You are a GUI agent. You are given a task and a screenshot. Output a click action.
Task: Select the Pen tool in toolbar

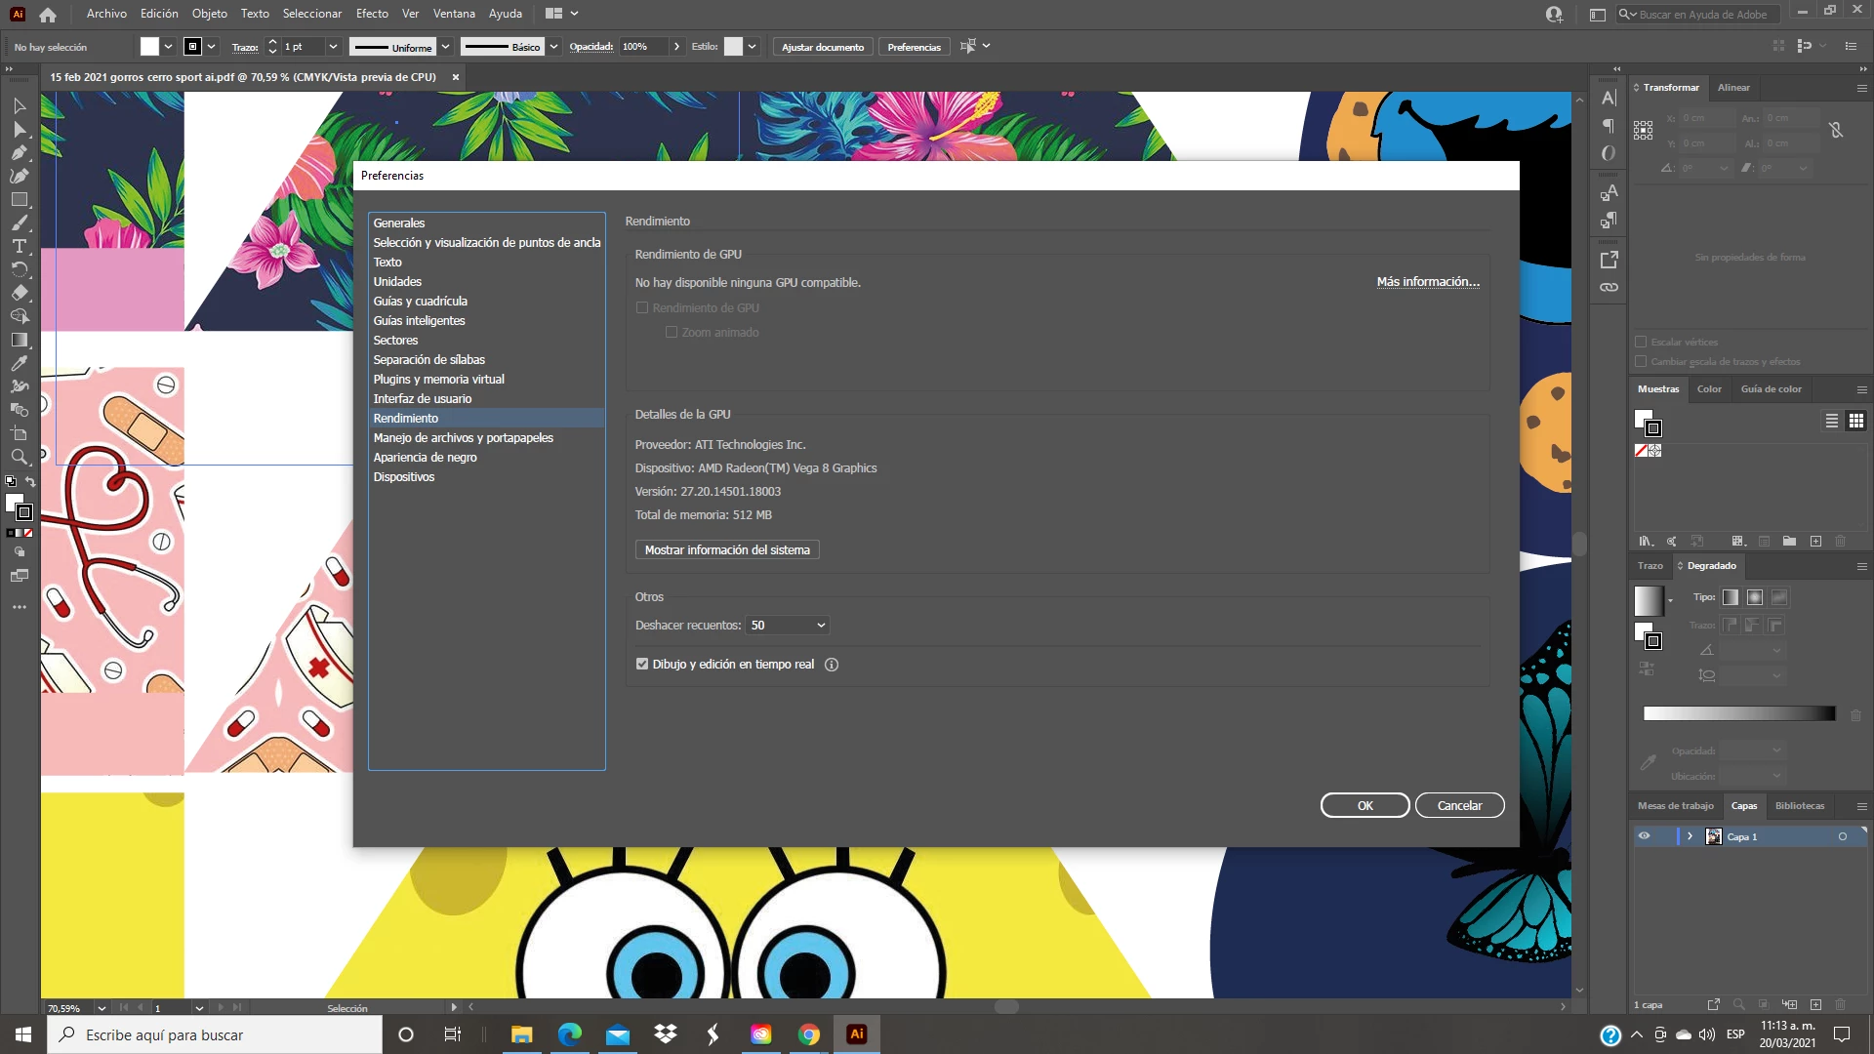19,152
